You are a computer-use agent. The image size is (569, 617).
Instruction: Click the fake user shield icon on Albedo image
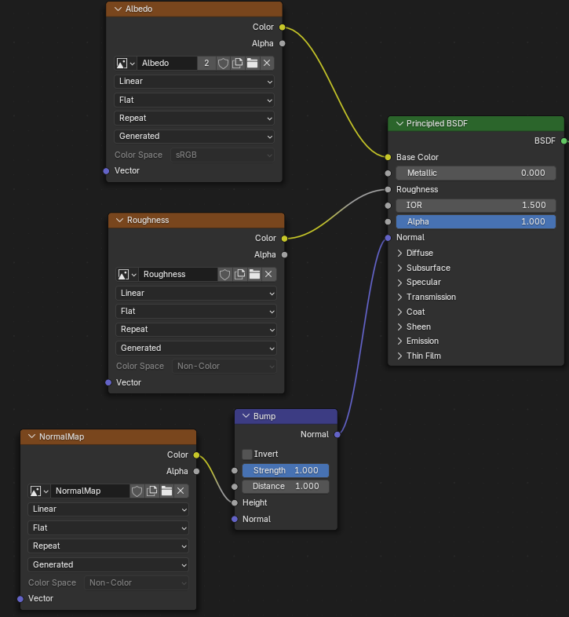(x=223, y=63)
